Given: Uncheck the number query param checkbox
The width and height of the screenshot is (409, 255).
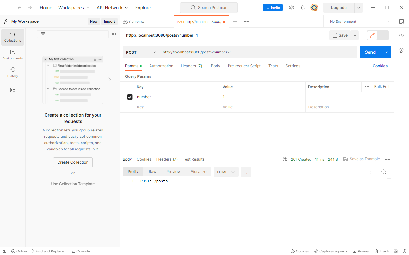Looking at the screenshot, I should (x=130, y=97).
